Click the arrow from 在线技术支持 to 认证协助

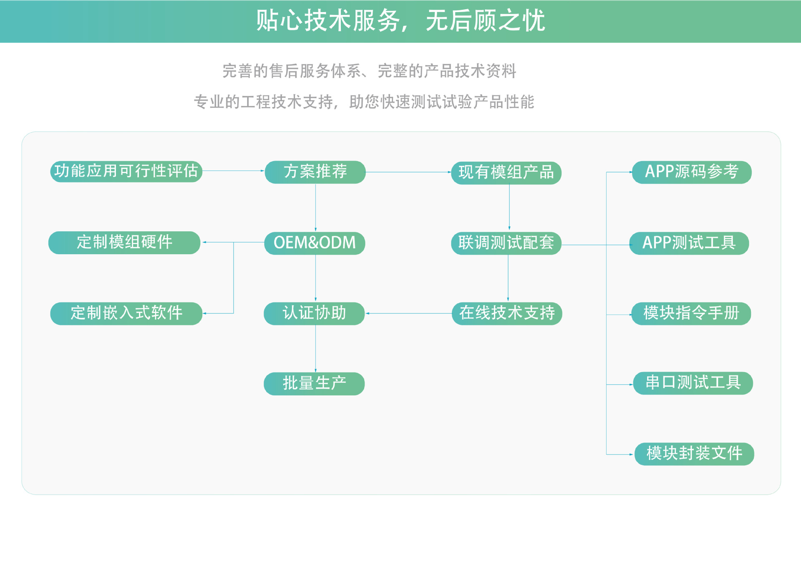[x=408, y=313]
